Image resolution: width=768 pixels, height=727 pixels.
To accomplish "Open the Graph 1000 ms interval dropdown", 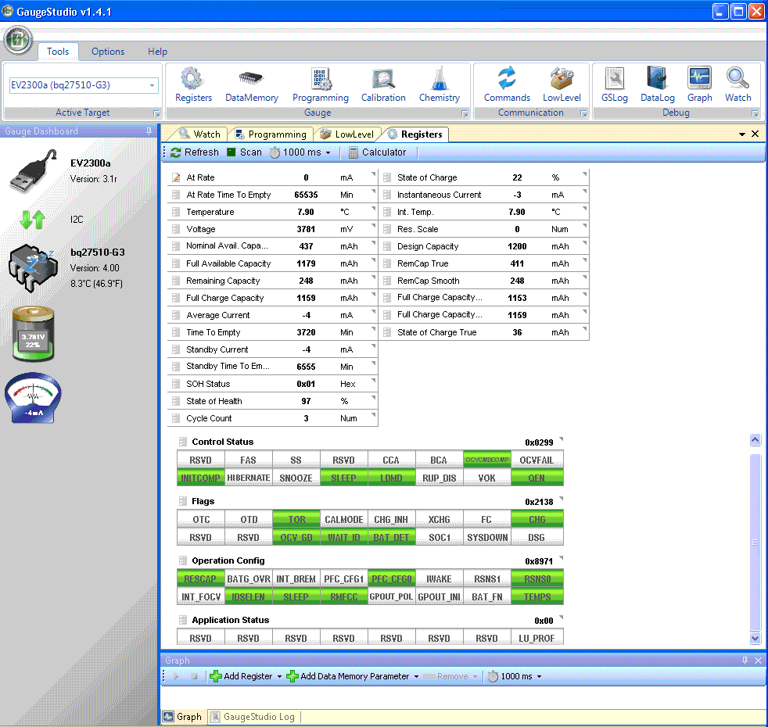I will pyautogui.click(x=540, y=676).
